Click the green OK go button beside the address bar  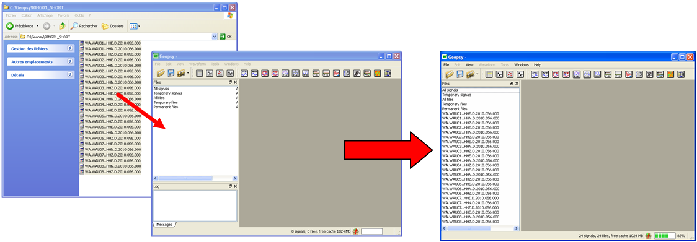(226, 37)
